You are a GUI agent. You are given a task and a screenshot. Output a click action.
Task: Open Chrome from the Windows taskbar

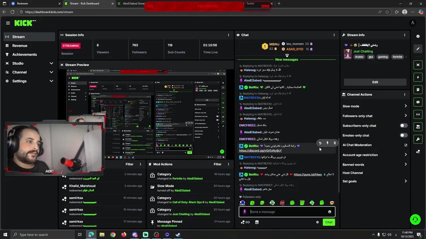coord(113,235)
